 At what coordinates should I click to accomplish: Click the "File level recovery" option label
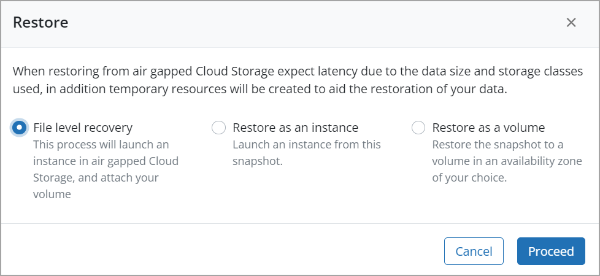(83, 128)
